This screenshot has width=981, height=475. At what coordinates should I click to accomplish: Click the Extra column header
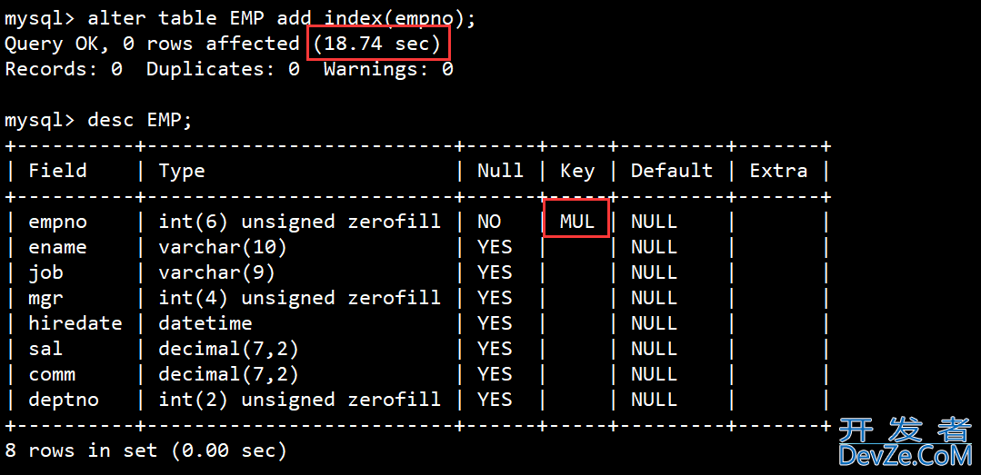click(x=778, y=171)
